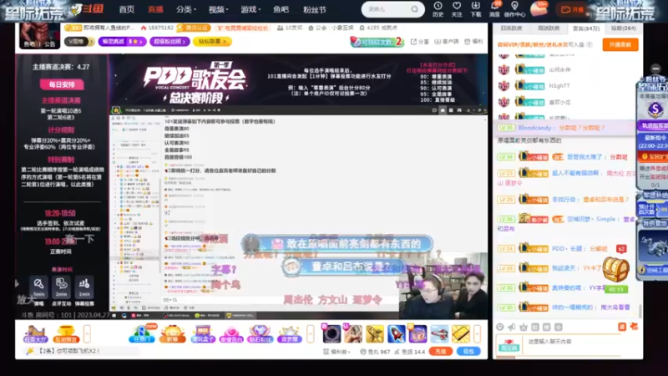Select the user N1ghTT in list

559,86
